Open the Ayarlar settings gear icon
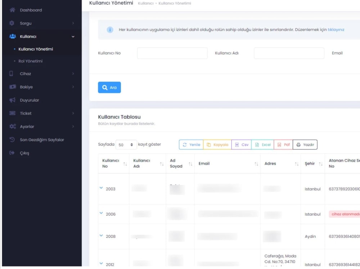The height and width of the screenshot is (269, 360). pos(12,126)
